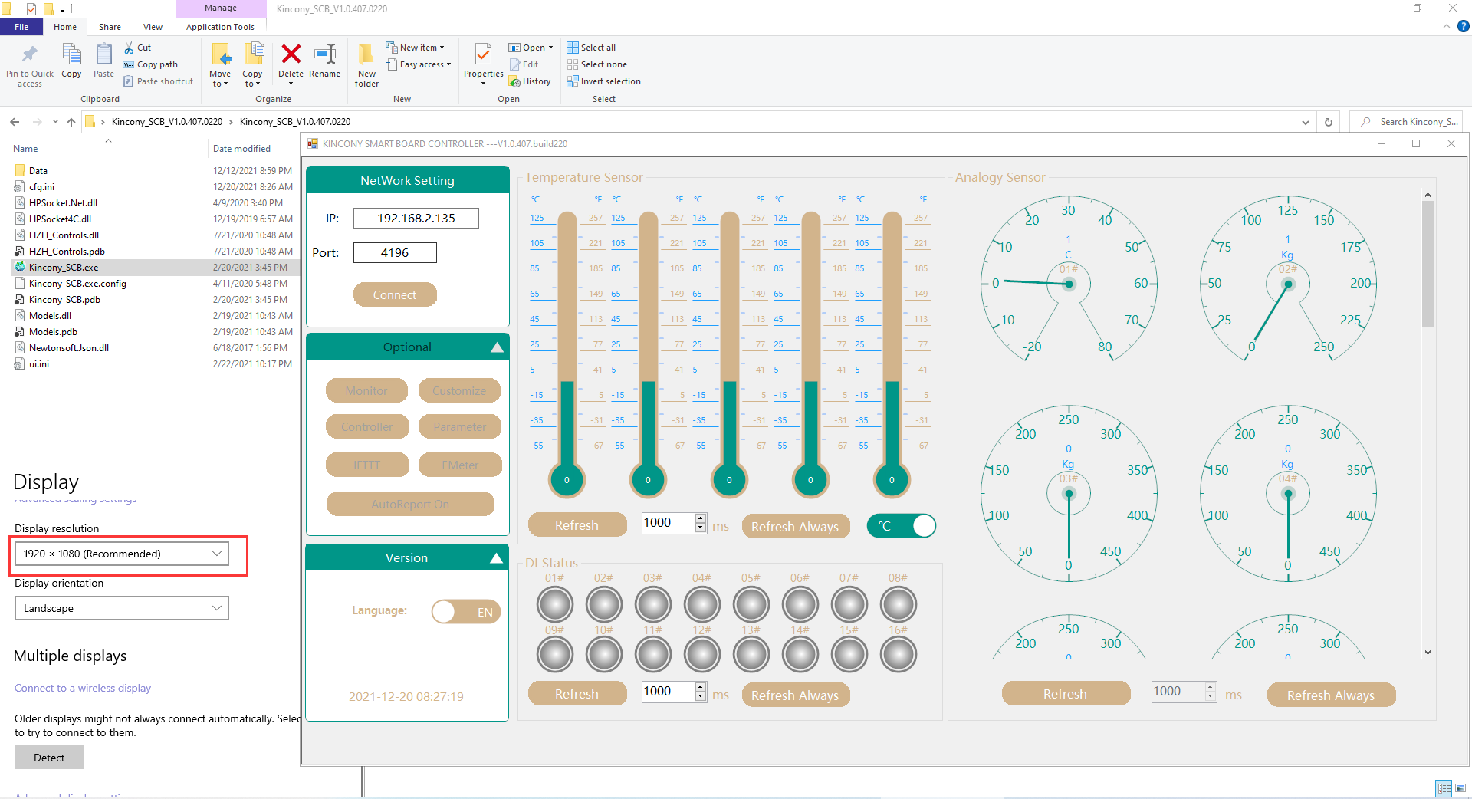Image resolution: width=1472 pixels, height=799 pixels.
Task: Refresh the Explorer address bar
Action: (1329, 122)
